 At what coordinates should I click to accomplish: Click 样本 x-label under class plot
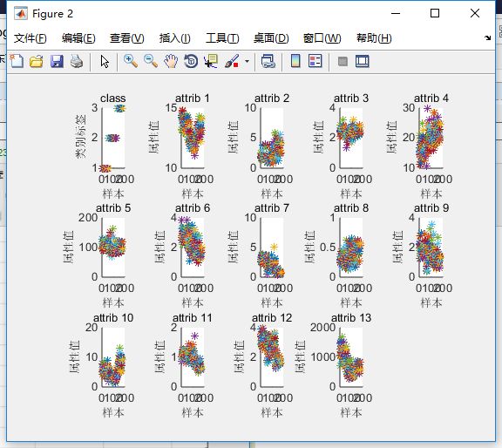[x=113, y=193]
